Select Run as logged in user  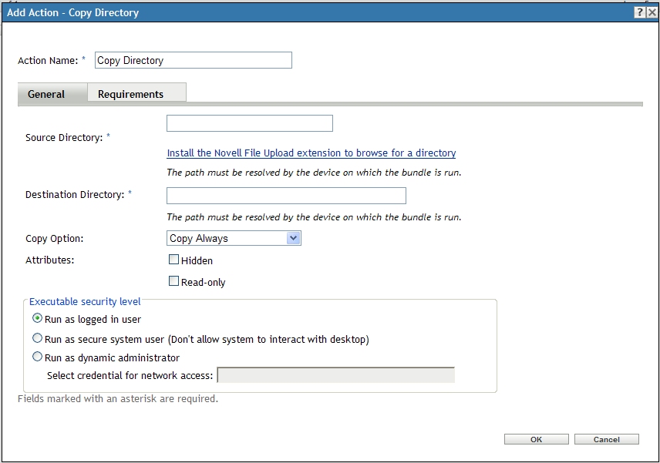tap(37, 318)
